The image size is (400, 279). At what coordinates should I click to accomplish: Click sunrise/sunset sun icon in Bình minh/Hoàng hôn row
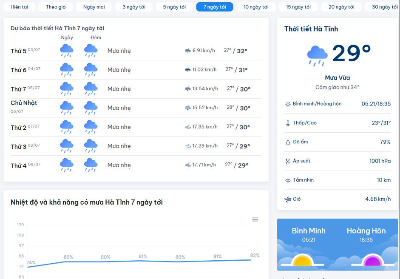[x=288, y=104]
